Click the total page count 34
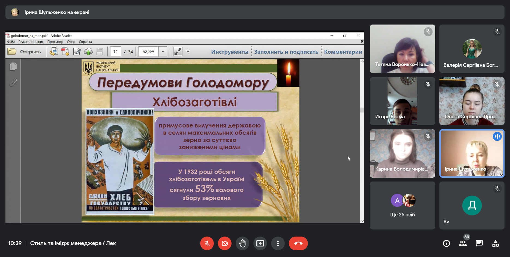The width and height of the screenshot is (510, 257). (x=130, y=52)
